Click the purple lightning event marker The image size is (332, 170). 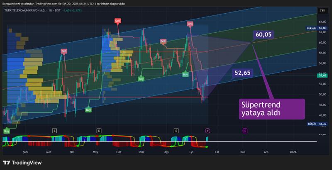[x=207, y=131]
